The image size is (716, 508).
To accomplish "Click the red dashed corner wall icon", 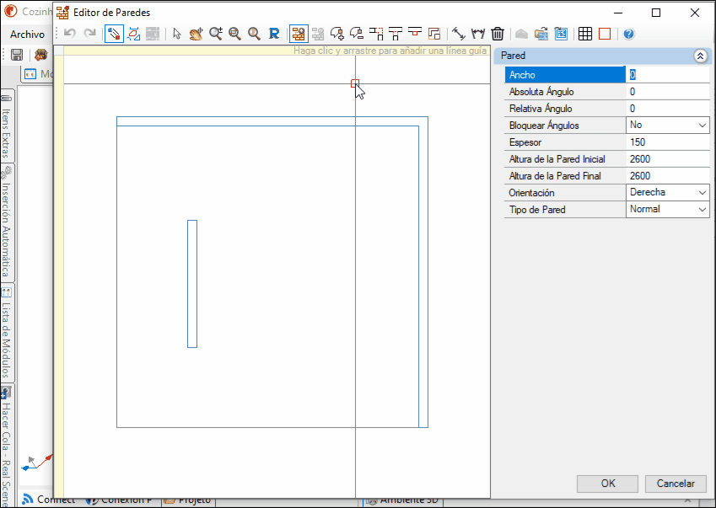I will pyautogui.click(x=376, y=34).
